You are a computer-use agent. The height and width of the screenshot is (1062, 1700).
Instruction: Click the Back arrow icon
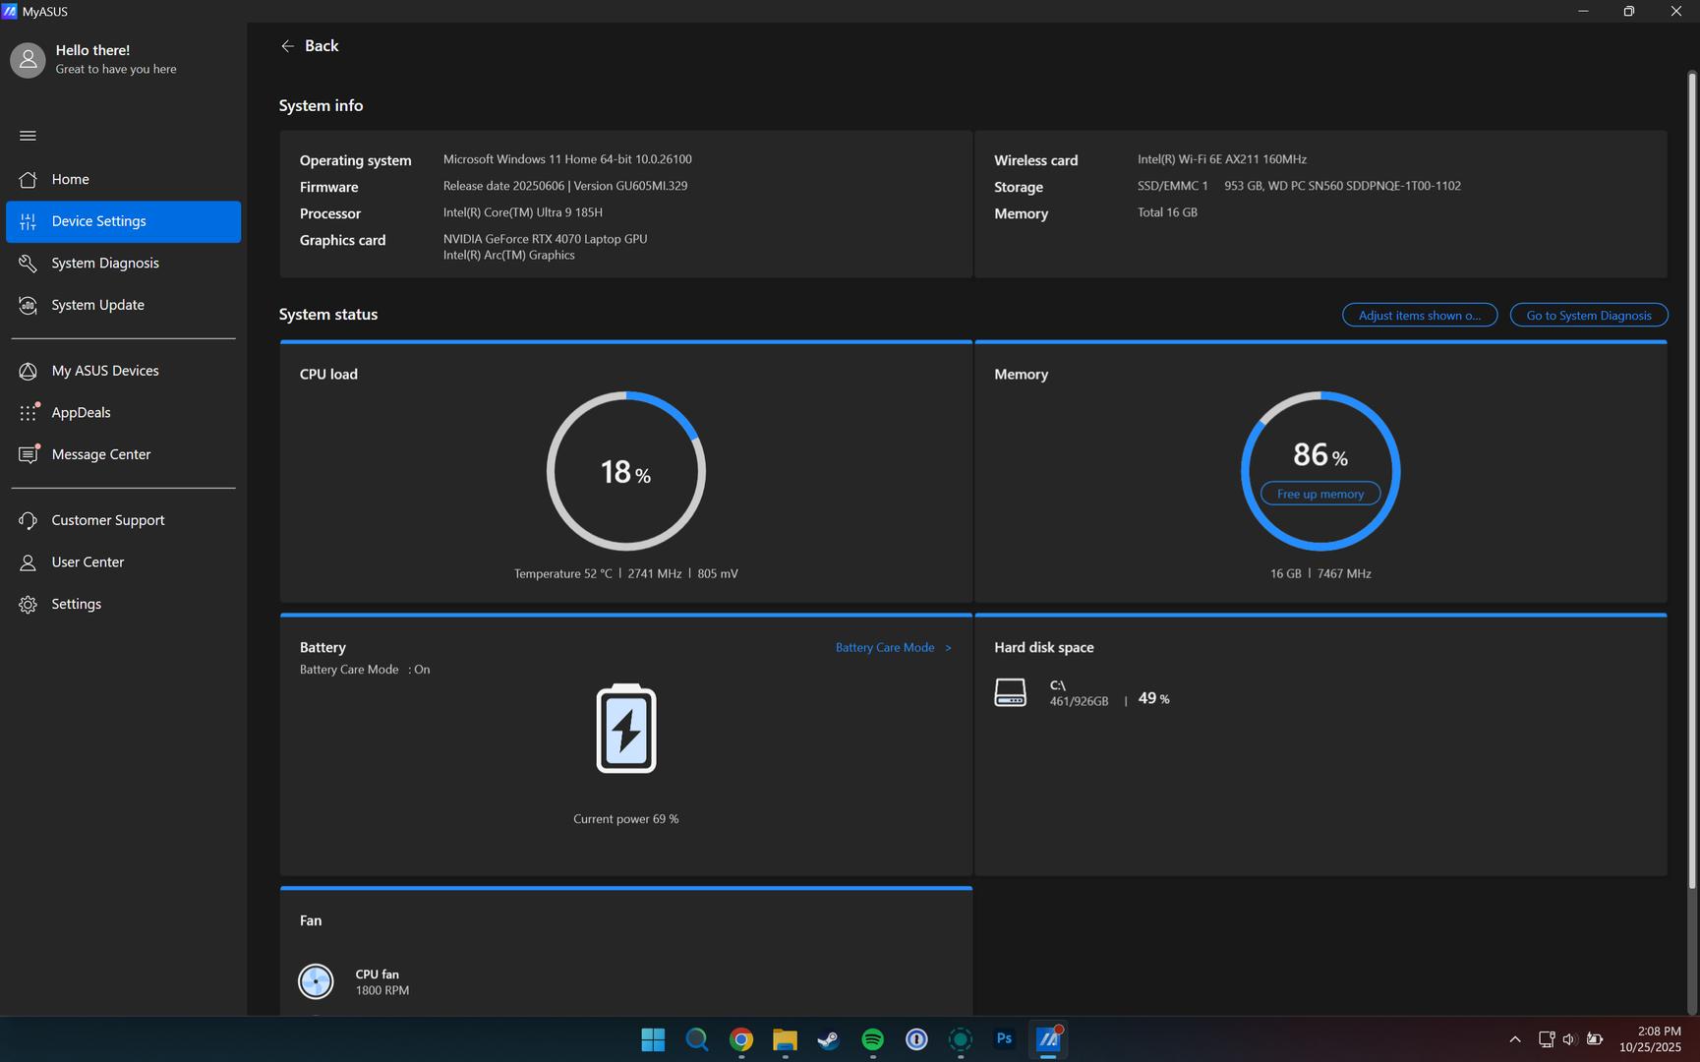point(287,46)
